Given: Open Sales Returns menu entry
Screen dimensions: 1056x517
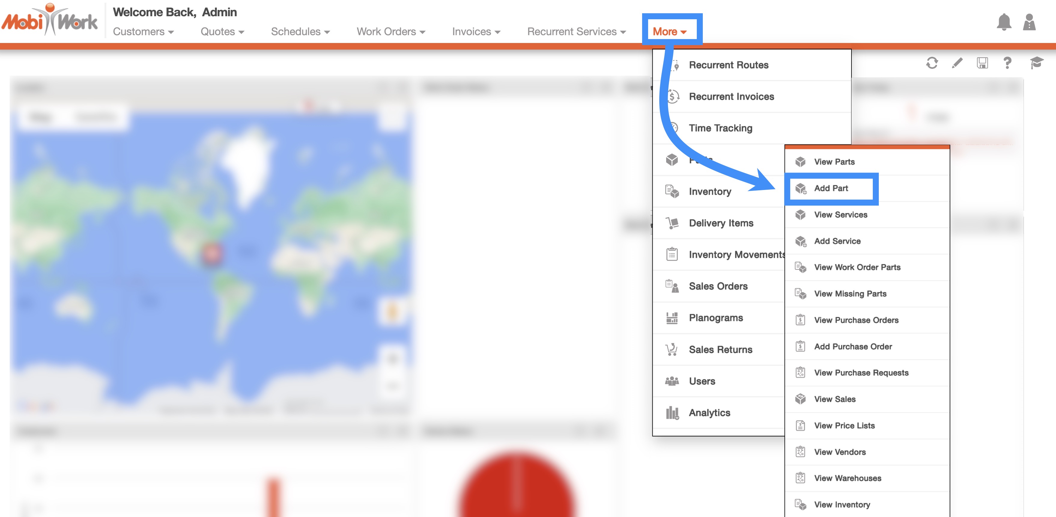Looking at the screenshot, I should [720, 350].
